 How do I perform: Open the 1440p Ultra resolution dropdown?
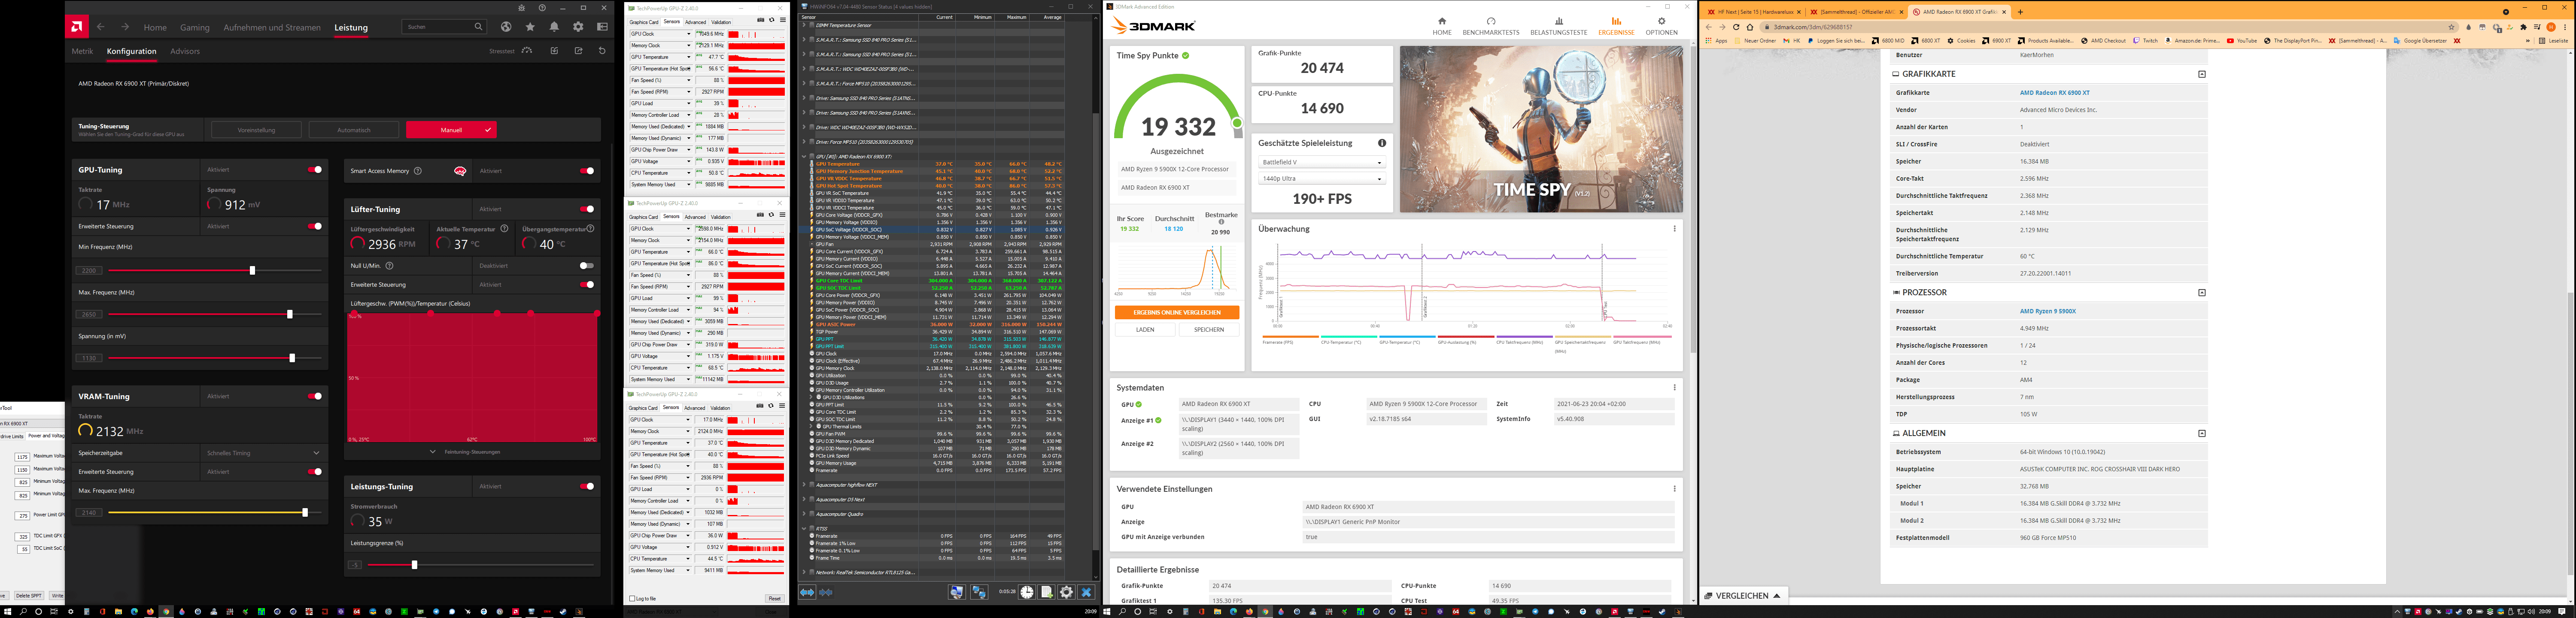tap(1321, 179)
